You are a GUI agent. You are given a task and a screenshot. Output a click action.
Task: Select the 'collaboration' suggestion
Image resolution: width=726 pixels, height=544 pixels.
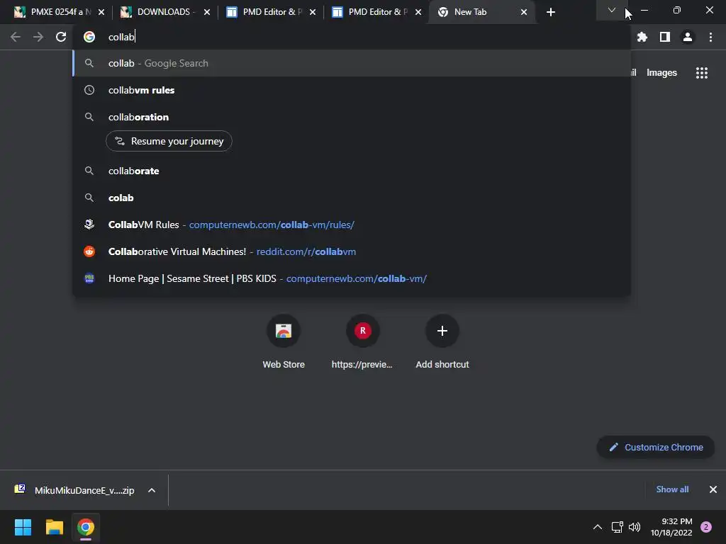click(x=352, y=117)
